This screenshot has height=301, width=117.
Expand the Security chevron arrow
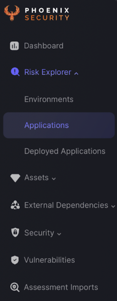[59, 234]
